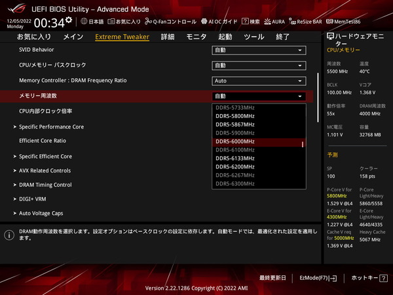
Task: Click the dropdown list scrollbar thumb
Action: [x=303, y=144]
